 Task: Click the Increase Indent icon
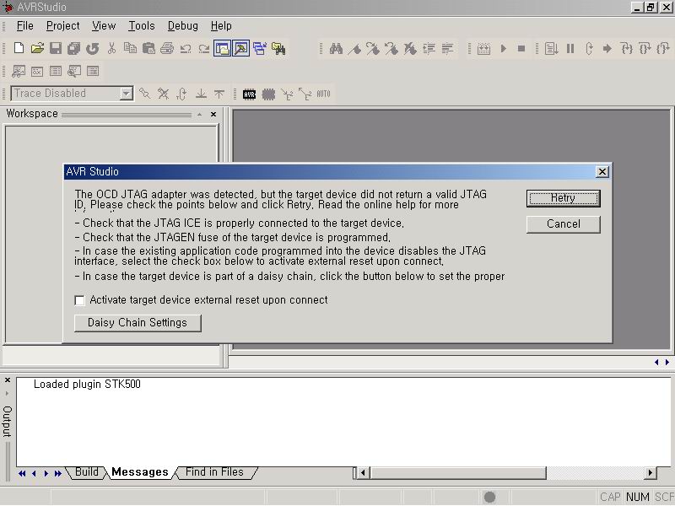[429, 49]
